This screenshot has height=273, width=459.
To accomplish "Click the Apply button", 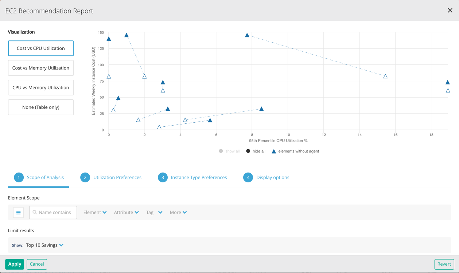I will [15, 264].
